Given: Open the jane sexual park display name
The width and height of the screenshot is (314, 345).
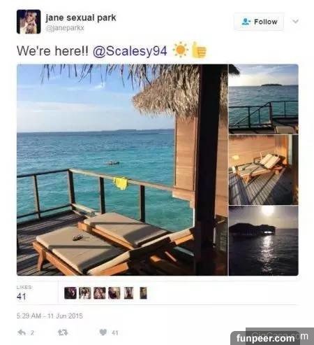Looking at the screenshot, I should [x=80, y=18].
